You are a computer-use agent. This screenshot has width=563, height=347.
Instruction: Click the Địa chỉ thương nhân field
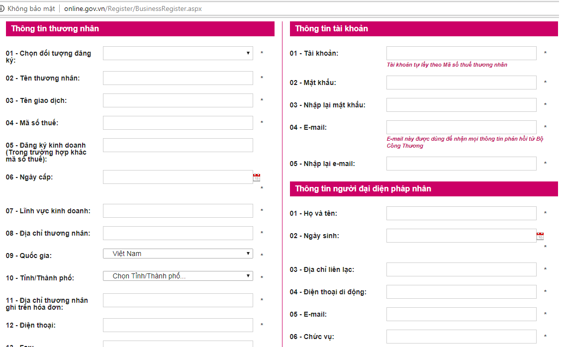tap(178, 233)
